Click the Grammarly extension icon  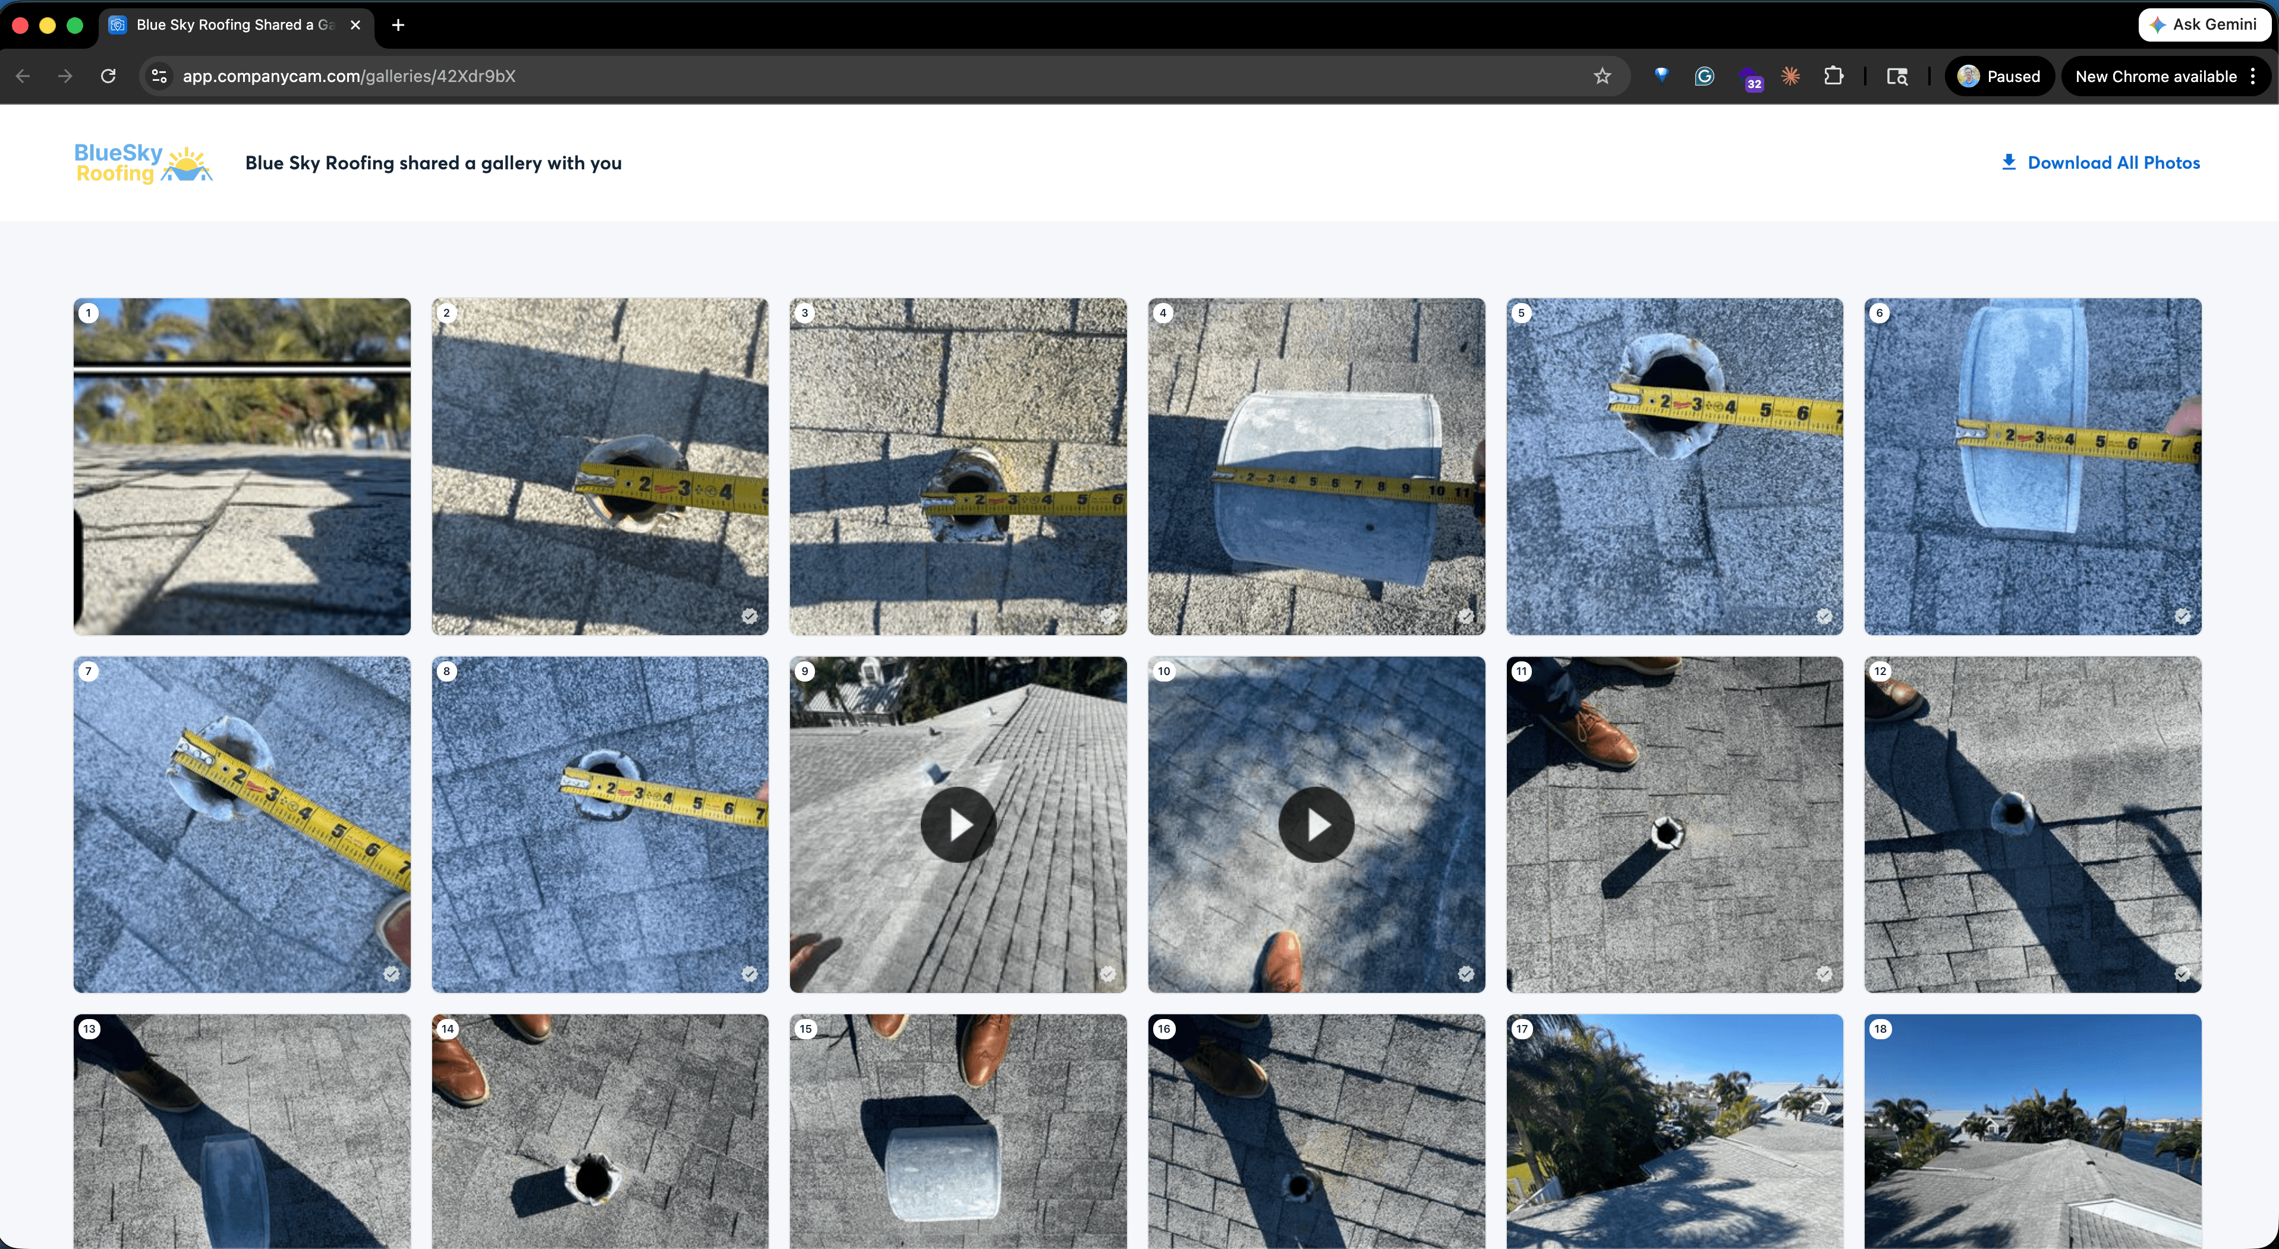pos(1704,76)
